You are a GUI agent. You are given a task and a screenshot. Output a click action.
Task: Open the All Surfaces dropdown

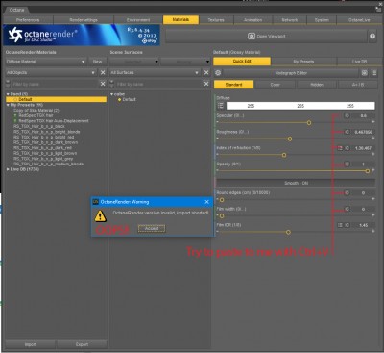(x=155, y=72)
